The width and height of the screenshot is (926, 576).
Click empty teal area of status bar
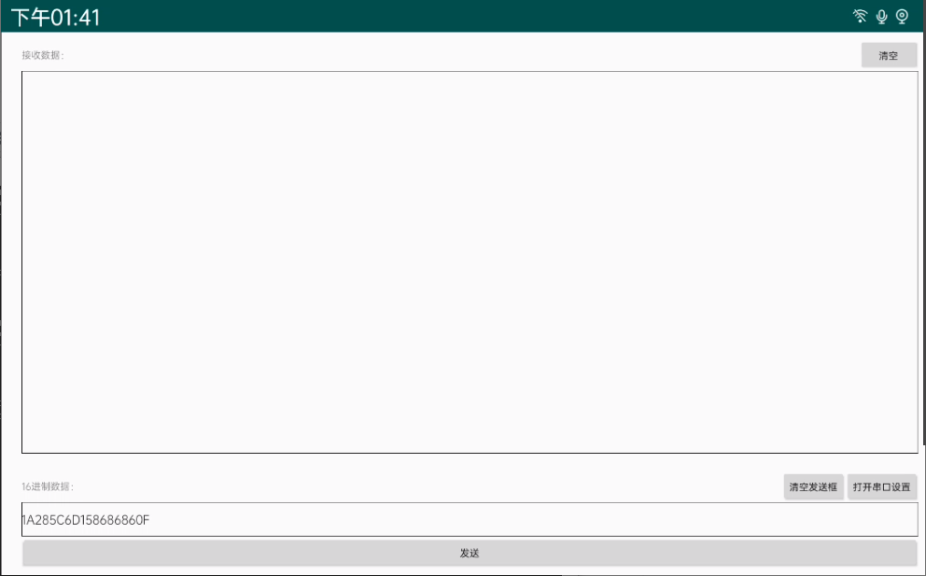[x=472, y=17]
